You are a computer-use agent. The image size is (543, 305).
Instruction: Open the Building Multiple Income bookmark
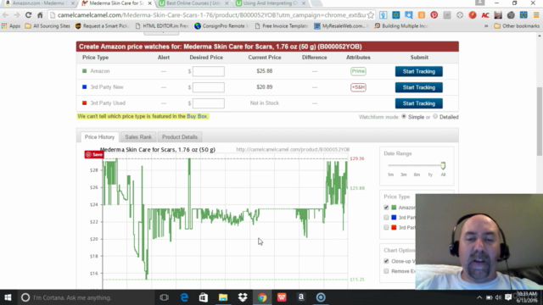coord(401,26)
